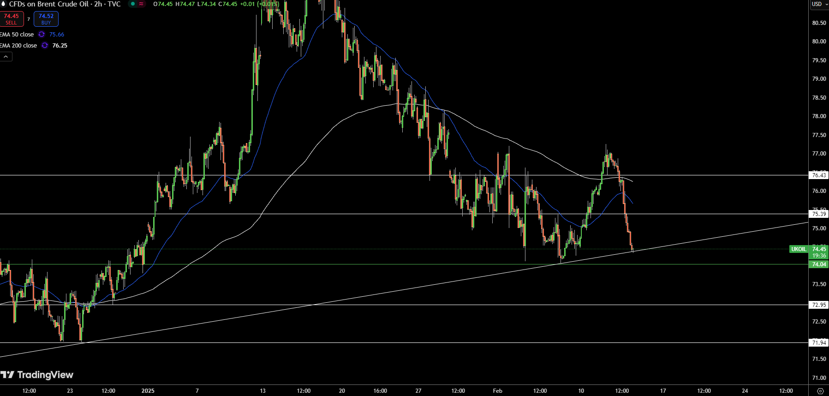The width and height of the screenshot is (829, 396).
Task: Click the 16:00 label on time axis
Action: pos(380,390)
